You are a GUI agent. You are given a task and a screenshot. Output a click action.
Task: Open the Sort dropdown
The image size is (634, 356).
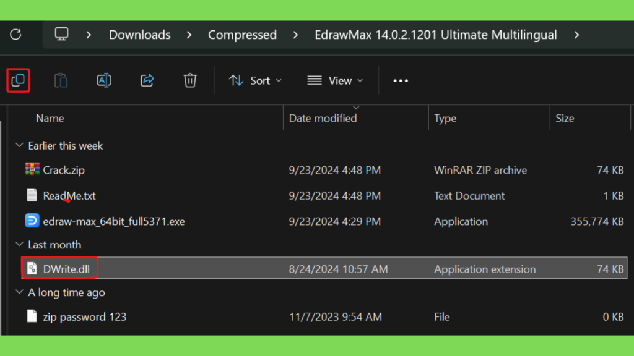click(256, 81)
